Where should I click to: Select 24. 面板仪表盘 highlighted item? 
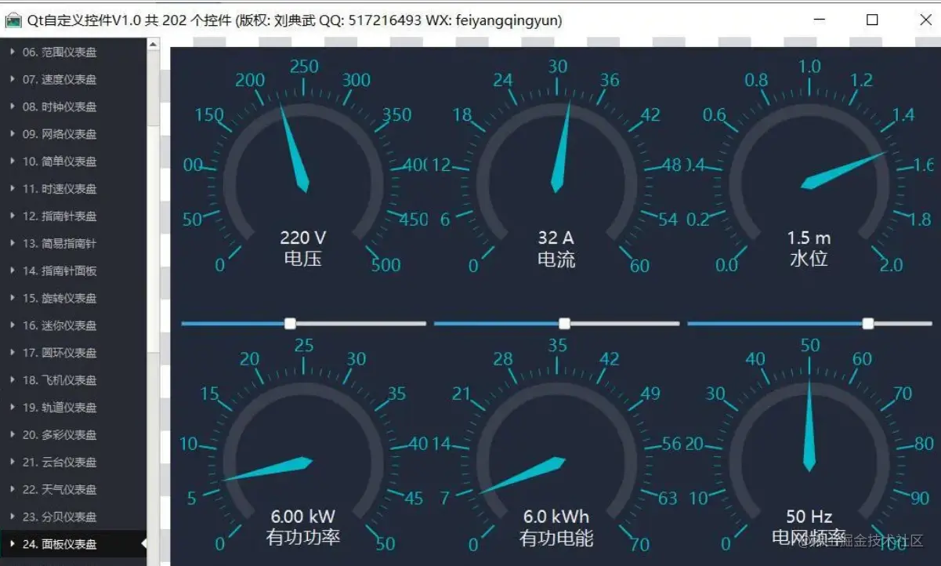[x=74, y=544]
